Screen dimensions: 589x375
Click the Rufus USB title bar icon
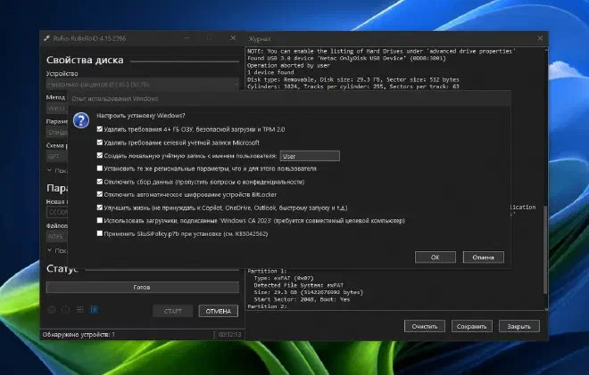(x=47, y=38)
